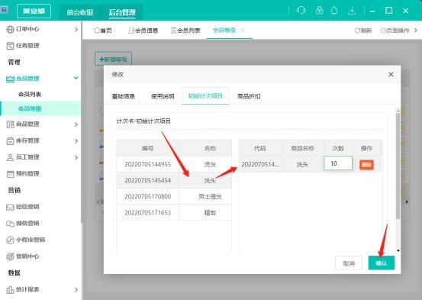The image size is (422, 300).
Task: Open 订单中心 in sidebar
Action: (x=27, y=29)
